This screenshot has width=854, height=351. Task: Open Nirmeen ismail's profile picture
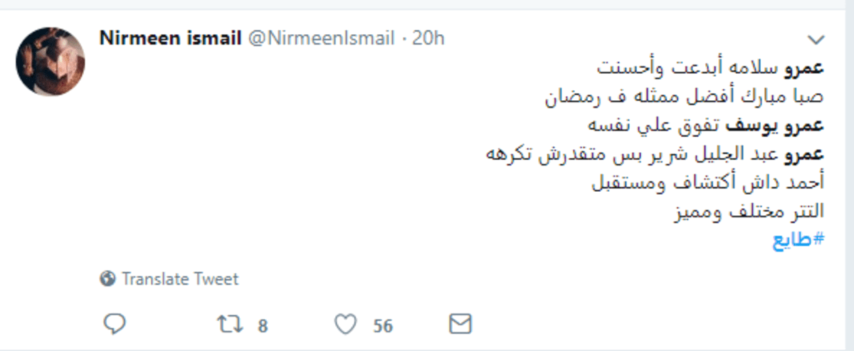click(51, 62)
